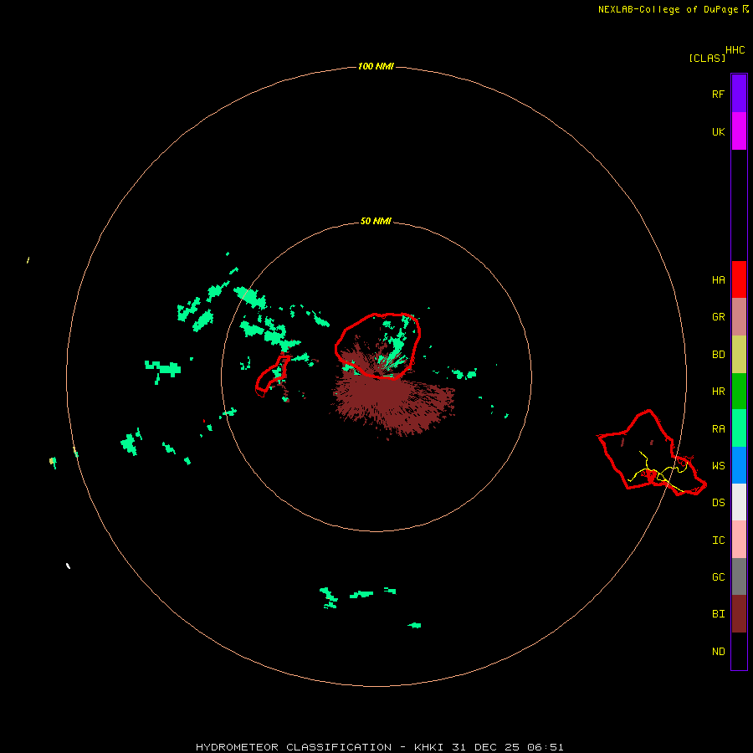Click the GC legend label
The height and width of the screenshot is (753, 753).
[x=718, y=577]
